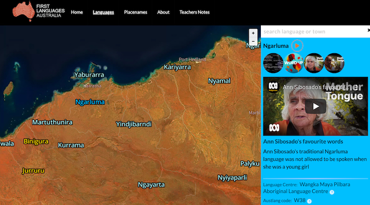This screenshot has height=205, width=370.
Task: Select the Nyiyaparli label on the map
Action: (232, 178)
